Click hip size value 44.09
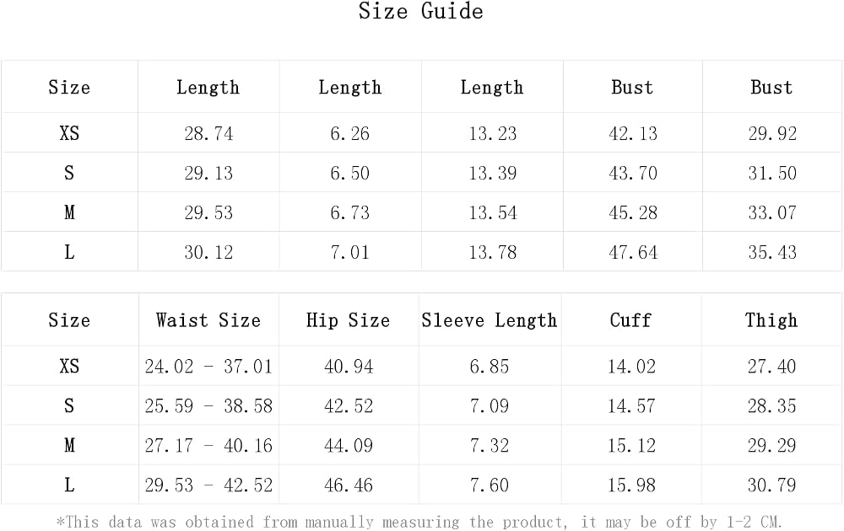Image resolution: width=844 pixels, height=531 pixels. 349,446
